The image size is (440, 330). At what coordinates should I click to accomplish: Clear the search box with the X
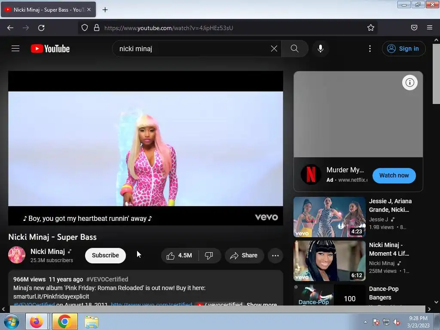(x=274, y=49)
